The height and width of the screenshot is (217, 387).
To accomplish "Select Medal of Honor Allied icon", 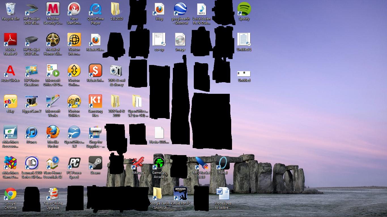I will pos(53,40).
